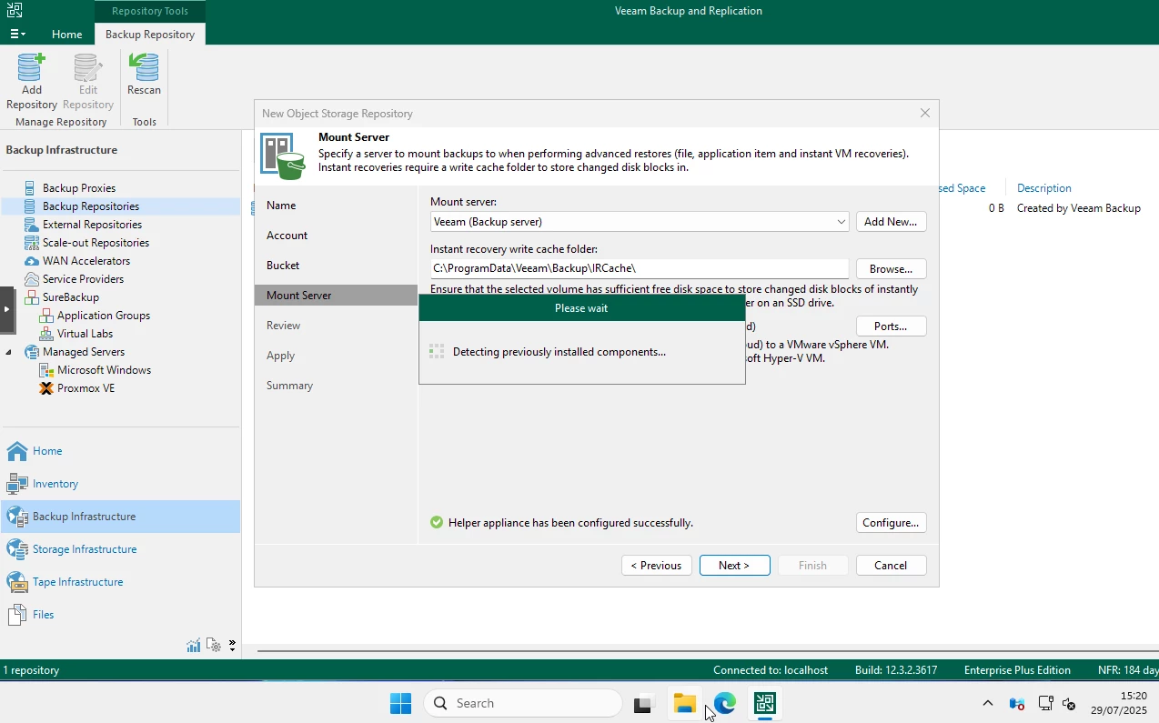
Task: Click the analytics chart icon in navigation footer
Action: pyautogui.click(x=193, y=646)
